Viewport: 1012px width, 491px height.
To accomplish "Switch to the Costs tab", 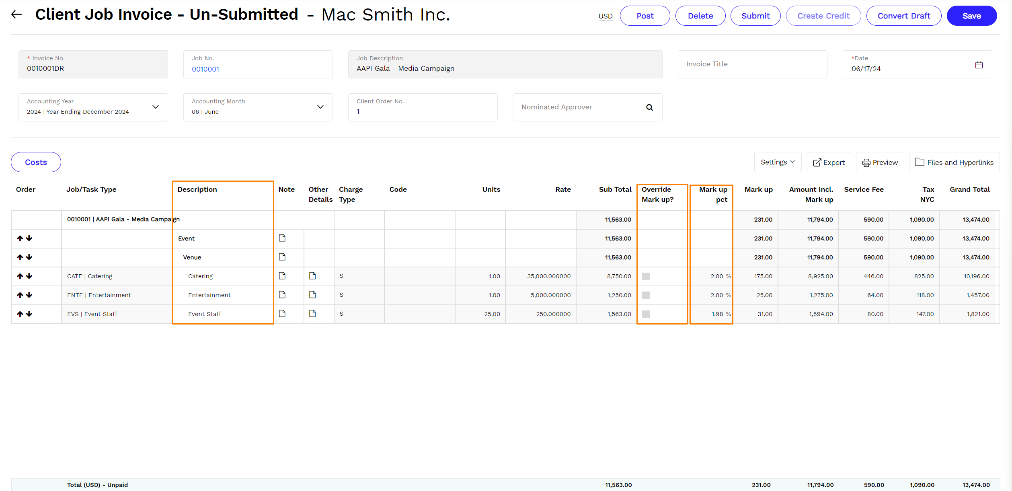I will pos(36,162).
